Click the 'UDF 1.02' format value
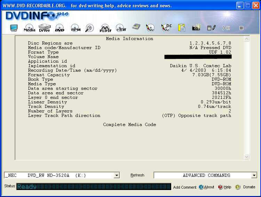 [220, 52]
